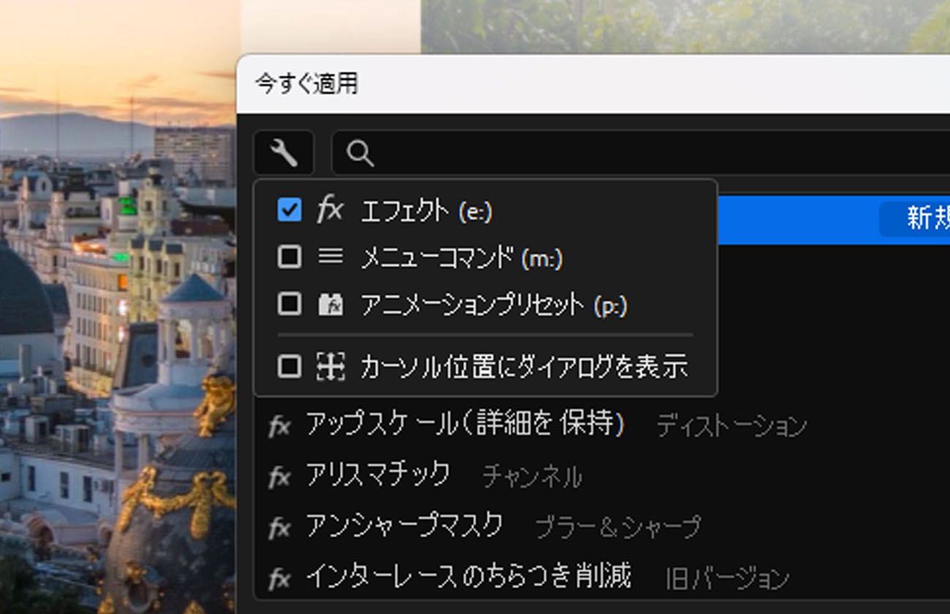The image size is (950, 614).
Task: Enable the アニメーションプリセット (p:) checkbox
Action: click(x=289, y=303)
